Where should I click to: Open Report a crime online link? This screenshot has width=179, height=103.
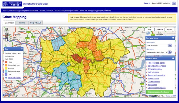tap(156, 75)
